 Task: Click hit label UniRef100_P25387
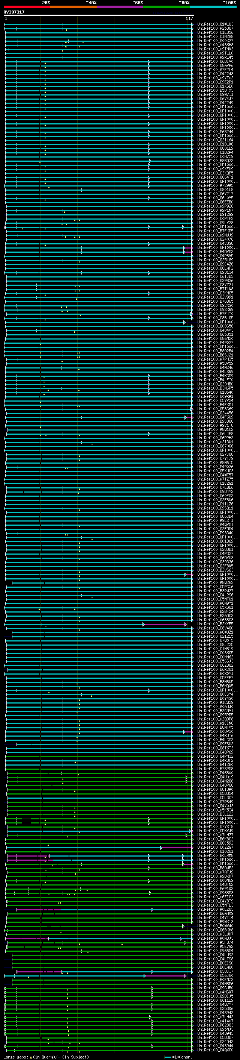point(215,29)
